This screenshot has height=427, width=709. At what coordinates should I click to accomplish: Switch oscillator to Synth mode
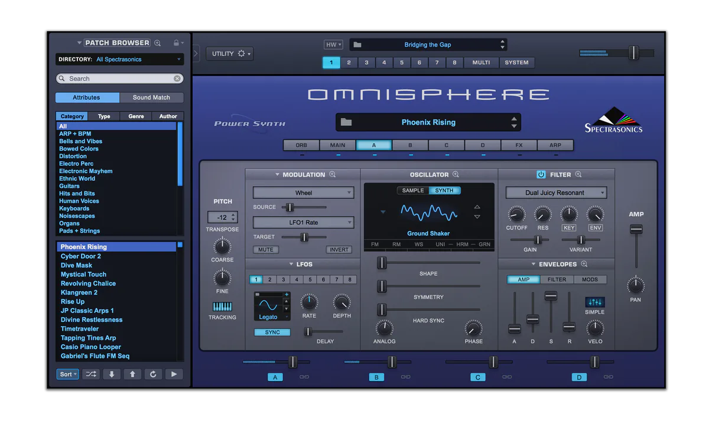[x=444, y=191]
